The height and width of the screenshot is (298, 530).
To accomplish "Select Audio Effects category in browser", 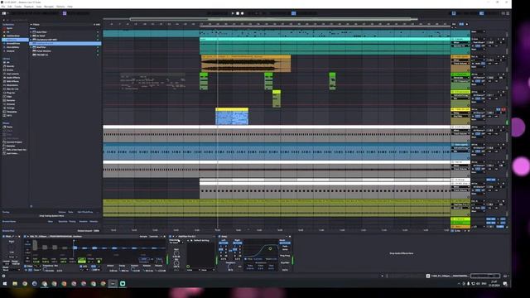I will point(13,78).
